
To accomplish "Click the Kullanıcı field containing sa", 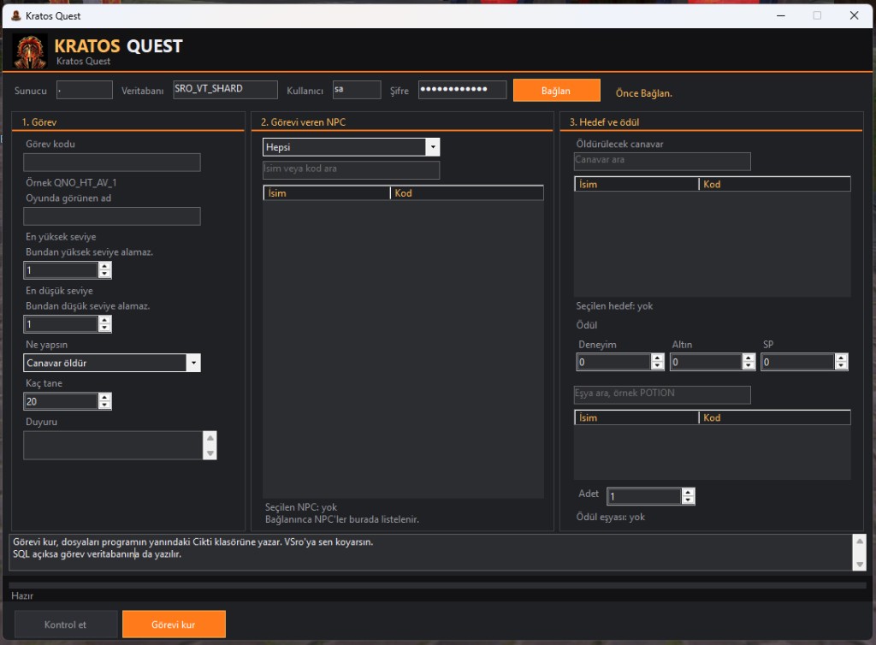I will 357,90.
